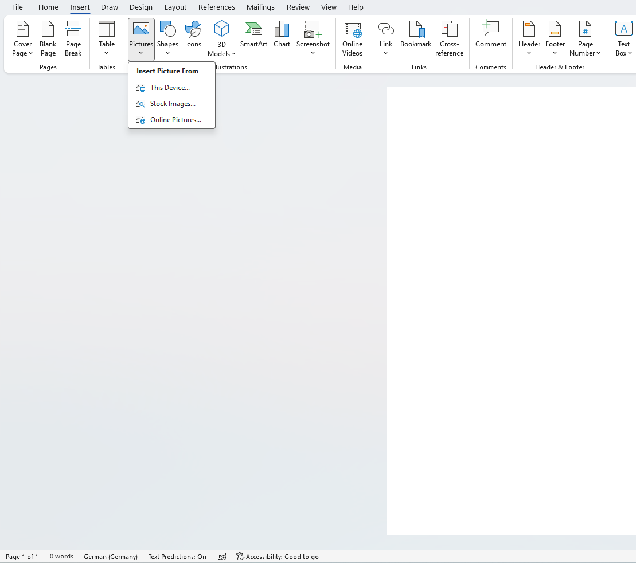
Task: Insert a Chart
Action: (282, 35)
